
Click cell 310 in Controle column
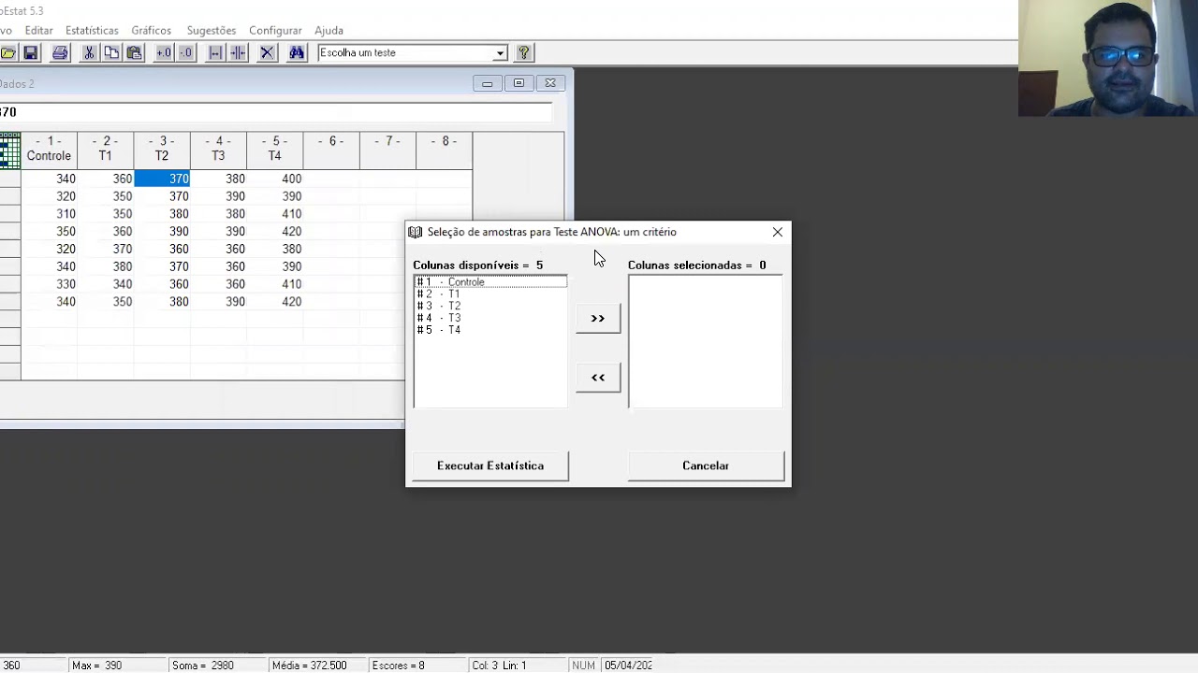[49, 214]
